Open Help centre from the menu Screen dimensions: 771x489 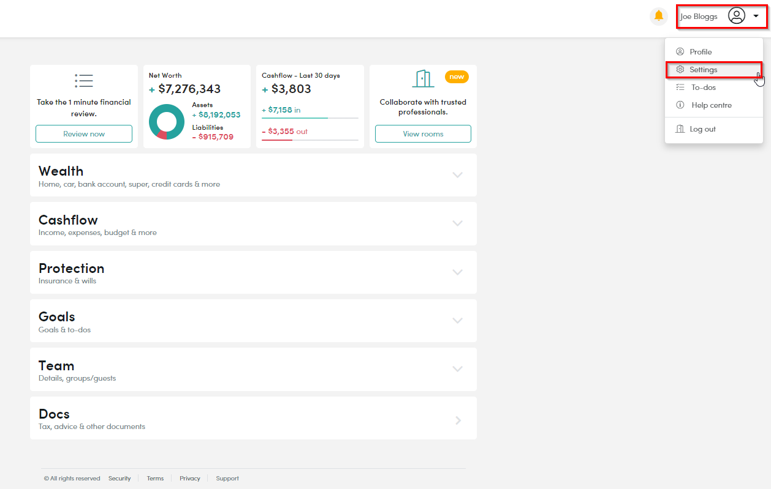point(714,105)
